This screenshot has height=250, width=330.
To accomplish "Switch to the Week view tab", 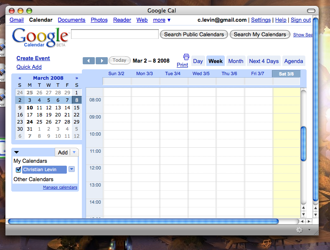I will pos(216,61).
